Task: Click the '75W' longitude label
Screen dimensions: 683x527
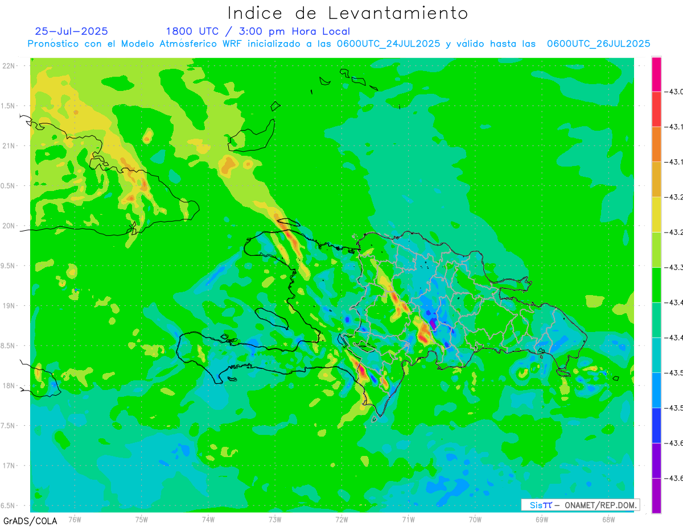Action: 142,519
